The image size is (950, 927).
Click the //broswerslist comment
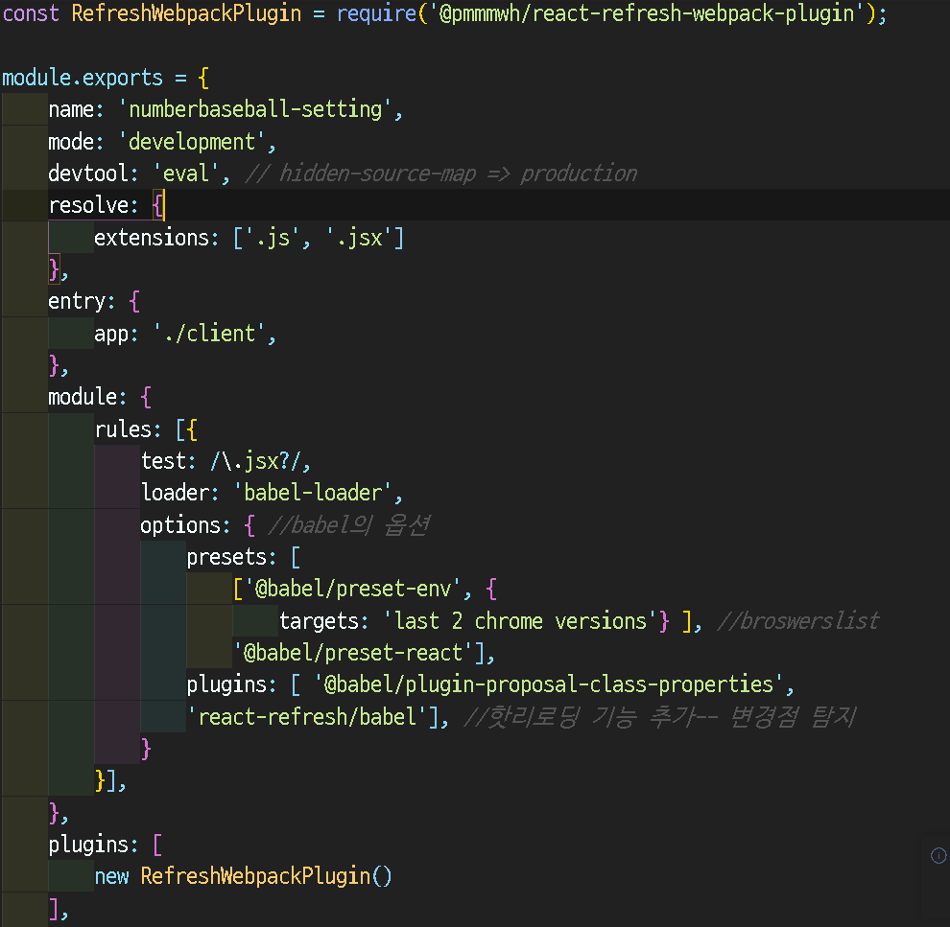coord(798,621)
